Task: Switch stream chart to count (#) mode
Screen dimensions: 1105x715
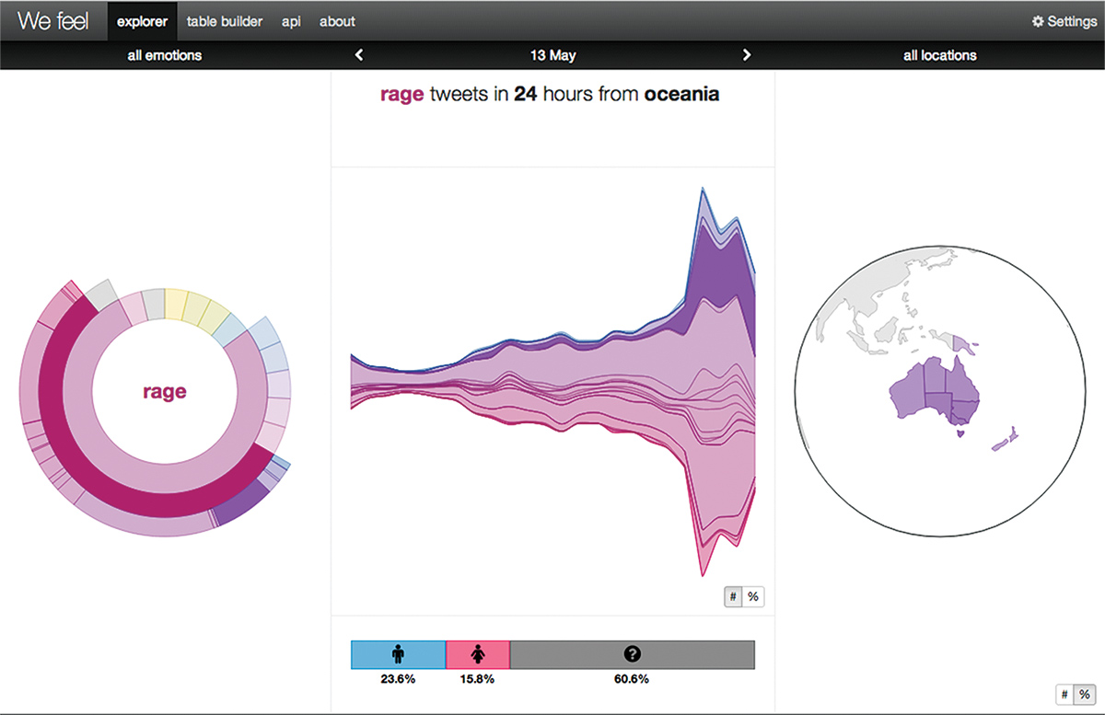Action: click(x=733, y=596)
